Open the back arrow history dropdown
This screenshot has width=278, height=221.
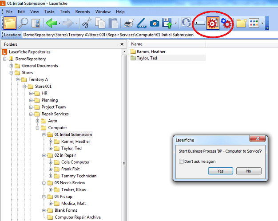[x=60, y=23]
